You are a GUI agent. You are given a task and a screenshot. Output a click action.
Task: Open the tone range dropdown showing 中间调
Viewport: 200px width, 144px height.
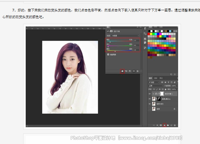[x=125, y=36]
